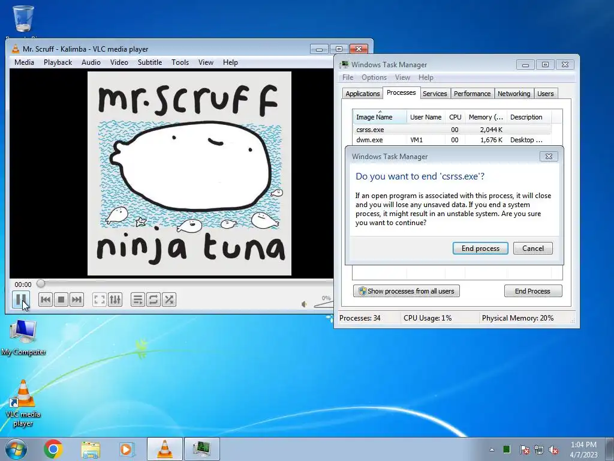Pause playback in VLC
This screenshot has height=461, width=614.
point(21,300)
